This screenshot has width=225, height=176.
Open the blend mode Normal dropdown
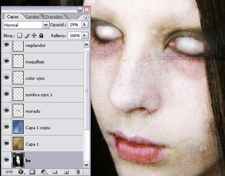point(46,25)
